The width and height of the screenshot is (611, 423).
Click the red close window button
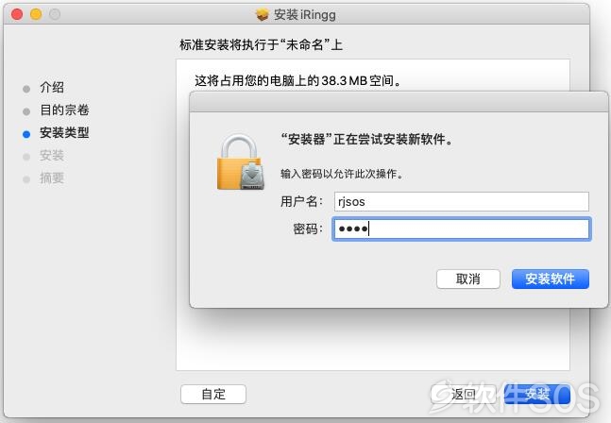pos(17,14)
